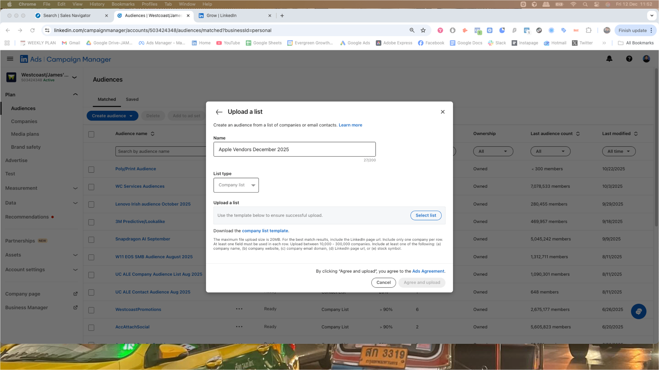Image resolution: width=659 pixels, height=370 pixels.
Task: Open the All time filter dropdown
Action: pos(618,151)
